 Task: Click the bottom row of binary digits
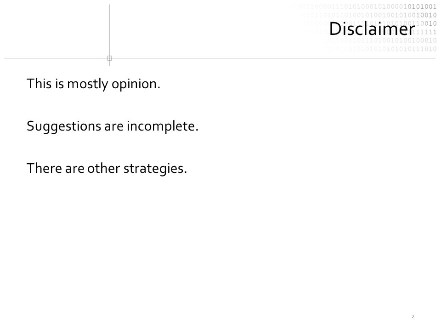pyautogui.click(x=382, y=49)
